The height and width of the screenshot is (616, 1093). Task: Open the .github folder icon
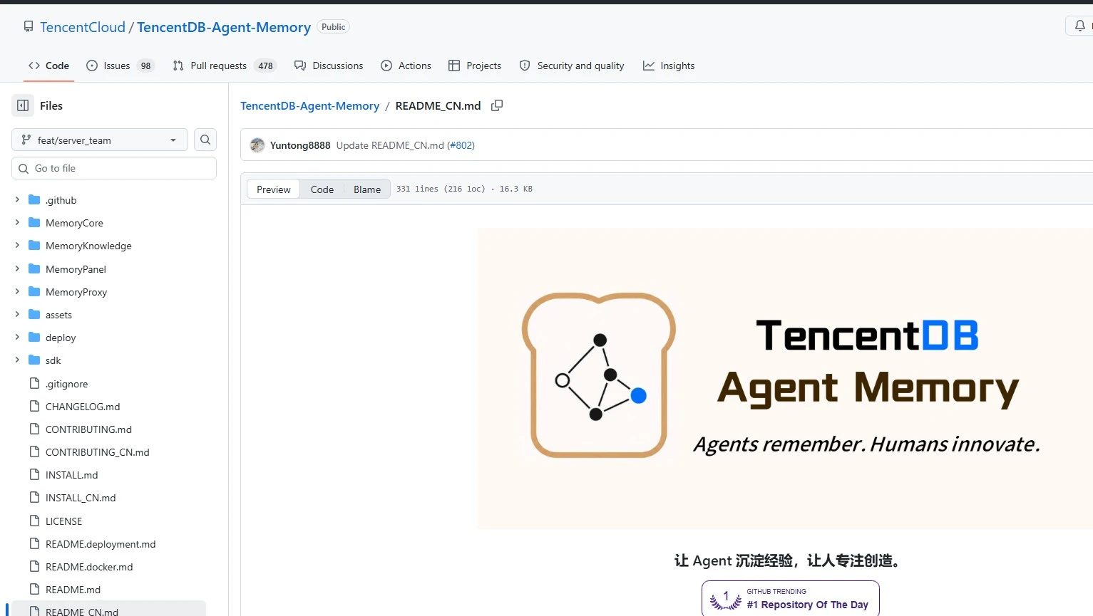point(34,200)
